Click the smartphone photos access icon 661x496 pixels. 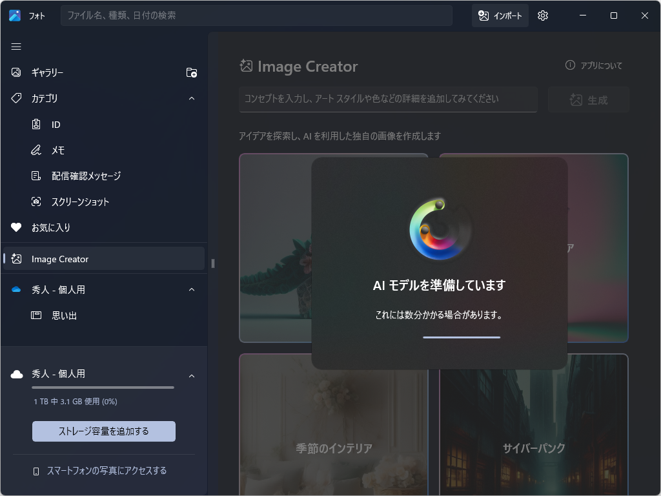click(x=36, y=471)
